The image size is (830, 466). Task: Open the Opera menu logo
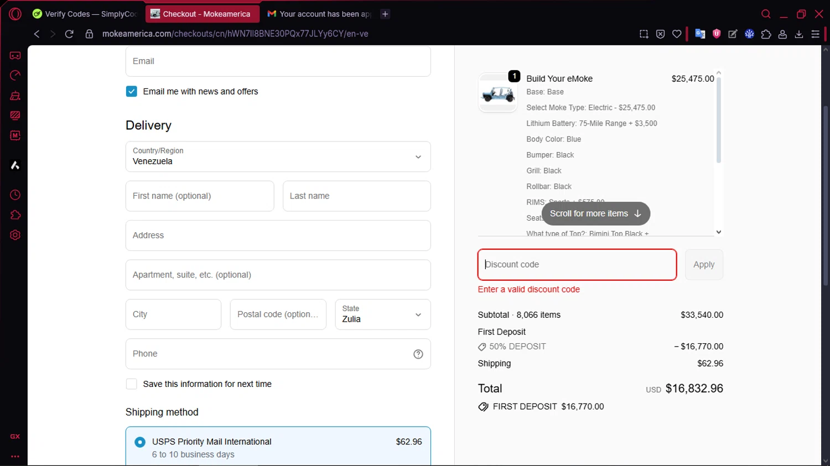(x=15, y=14)
